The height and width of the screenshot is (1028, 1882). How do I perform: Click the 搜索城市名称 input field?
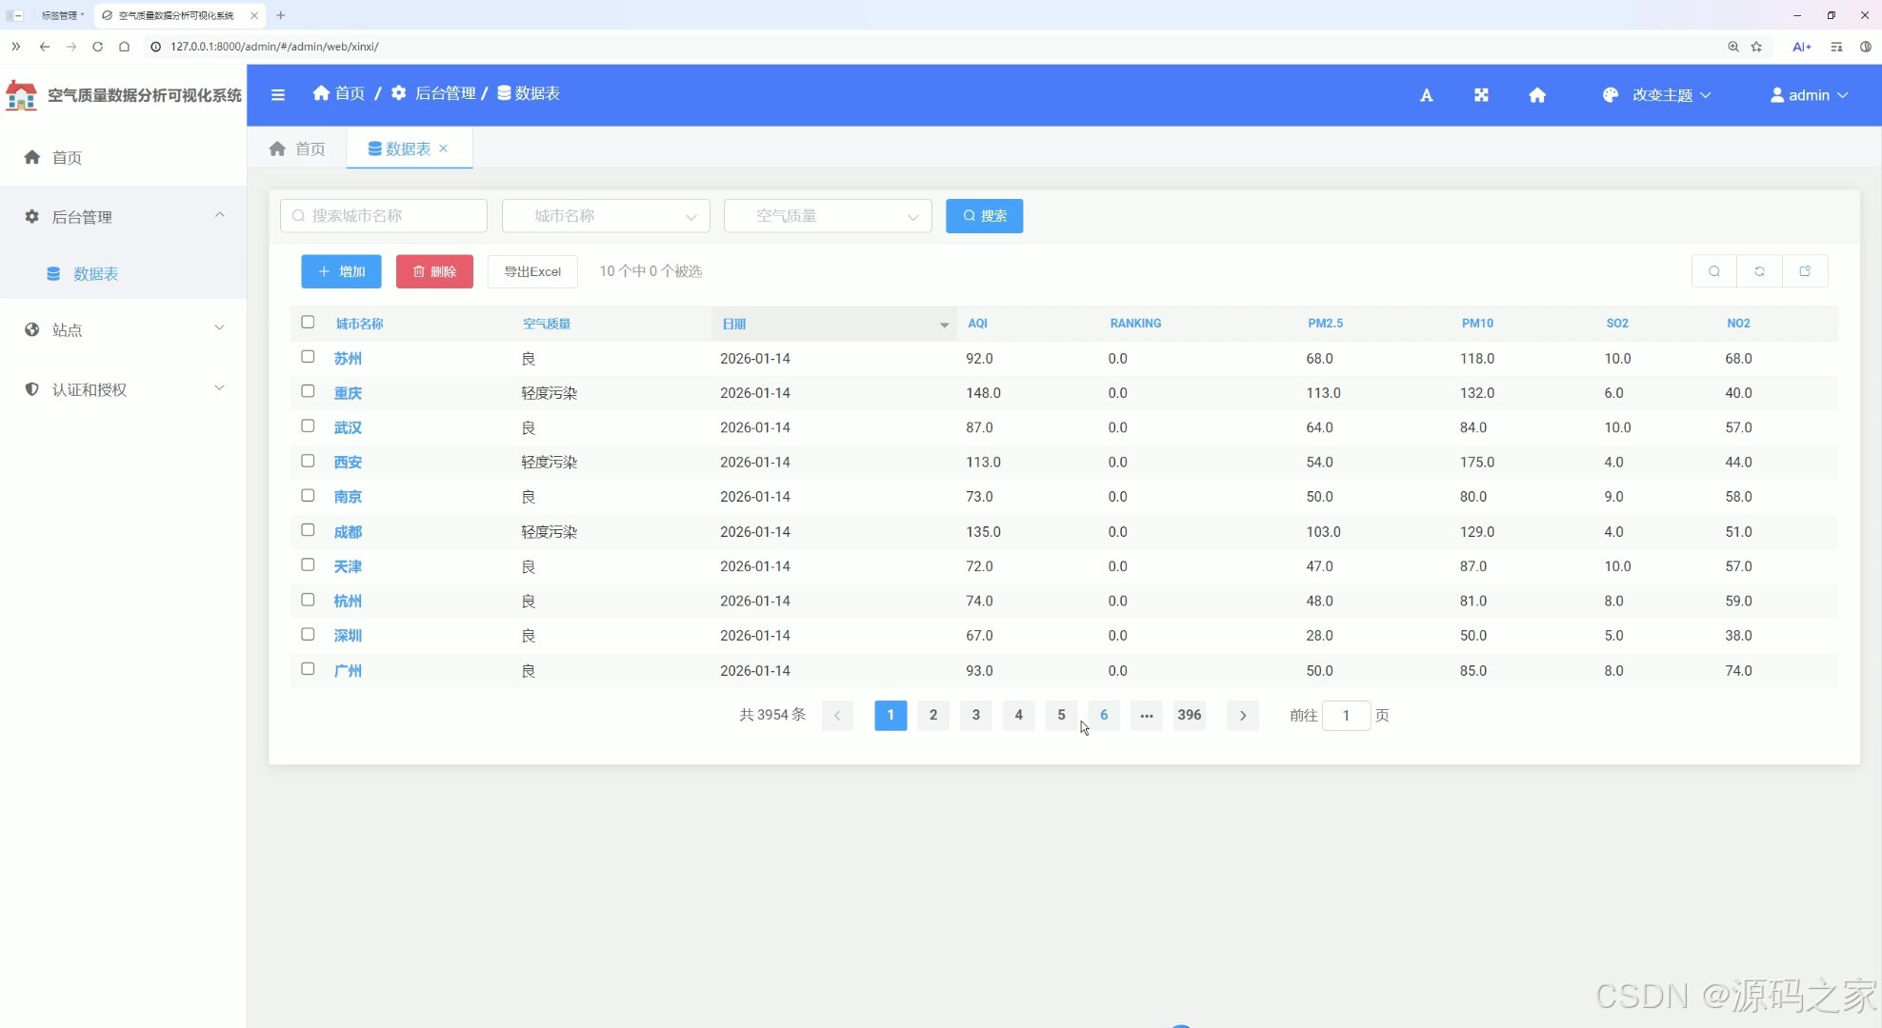coord(384,216)
